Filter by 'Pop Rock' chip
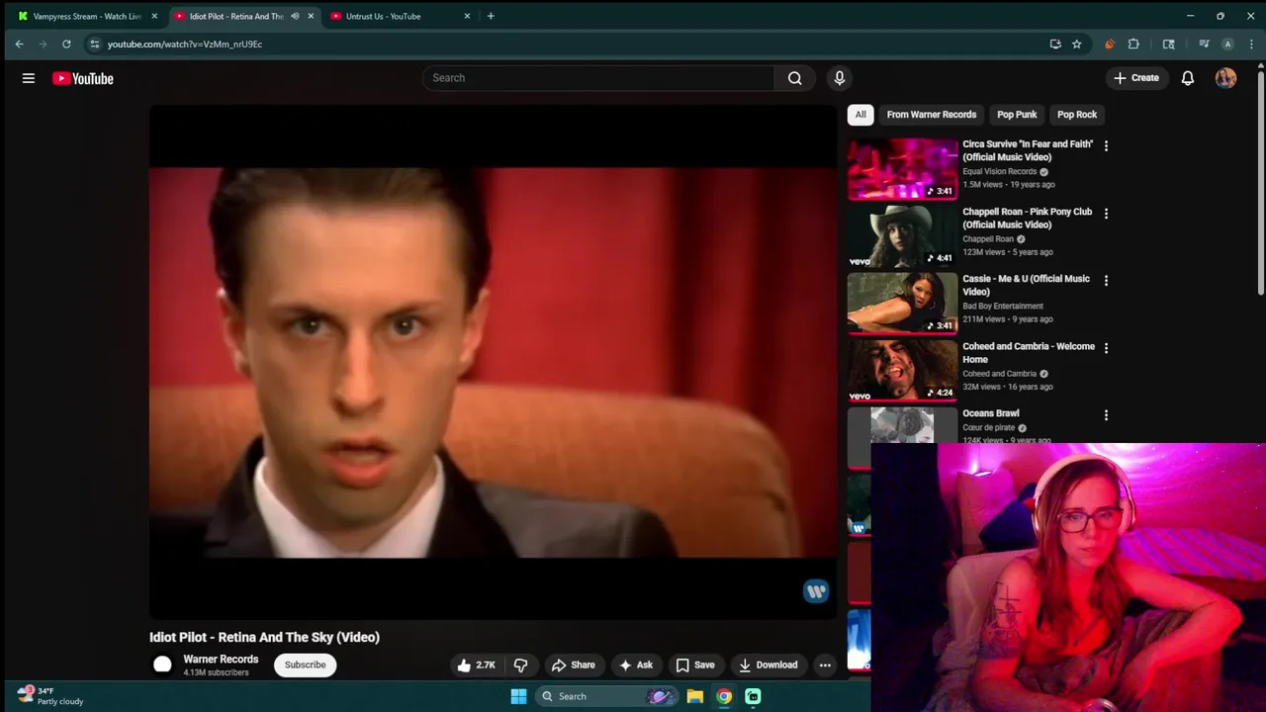Viewport: 1266px width, 712px height. 1077,115
